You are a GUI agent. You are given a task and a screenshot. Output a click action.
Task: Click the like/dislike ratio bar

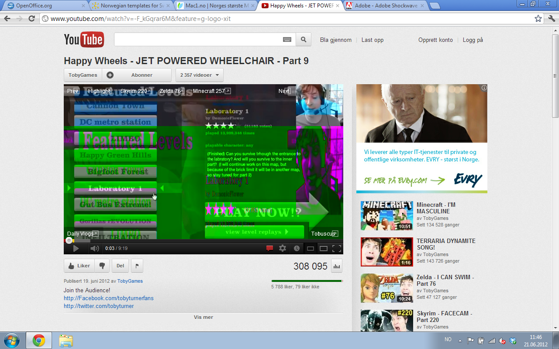pyautogui.click(x=307, y=281)
